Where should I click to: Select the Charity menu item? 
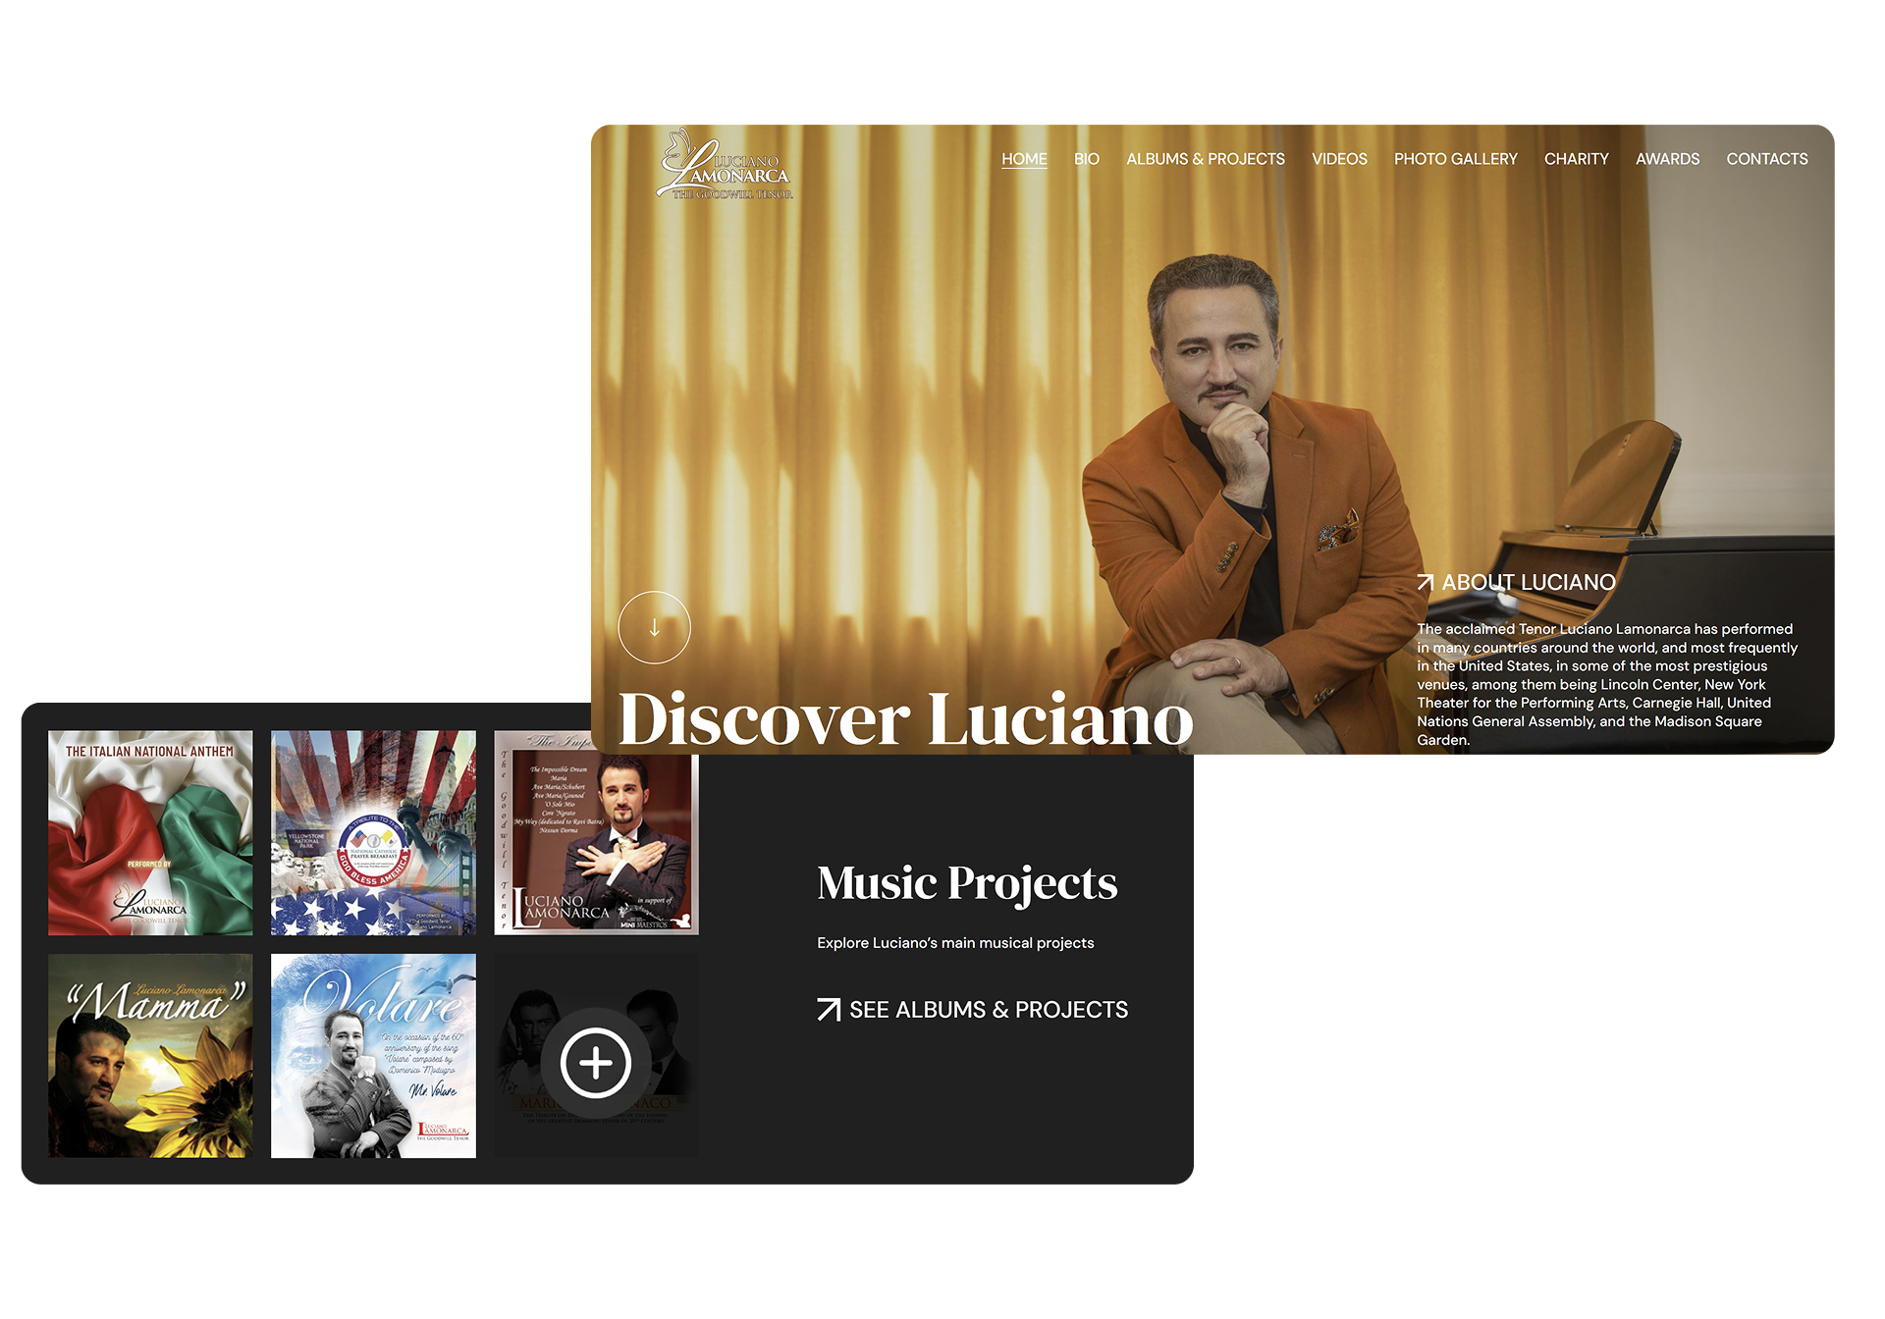coord(1576,159)
